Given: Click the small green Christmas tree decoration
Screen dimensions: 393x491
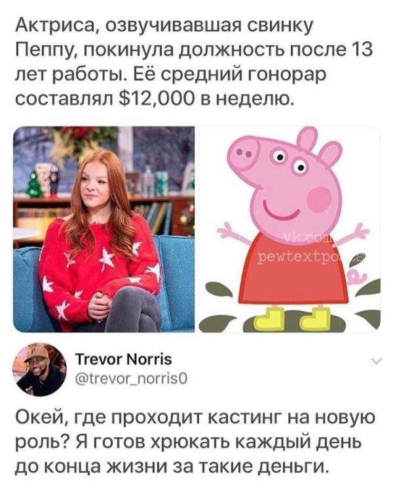Looking at the screenshot, I should tap(32, 185).
